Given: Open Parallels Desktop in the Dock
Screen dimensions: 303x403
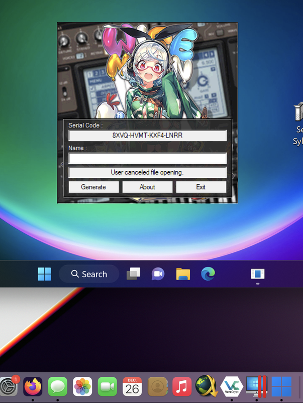Looking at the screenshot, I should tap(257, 386).
